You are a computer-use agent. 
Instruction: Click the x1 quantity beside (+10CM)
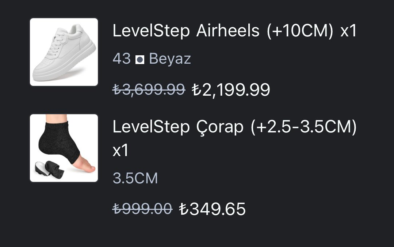348,31
